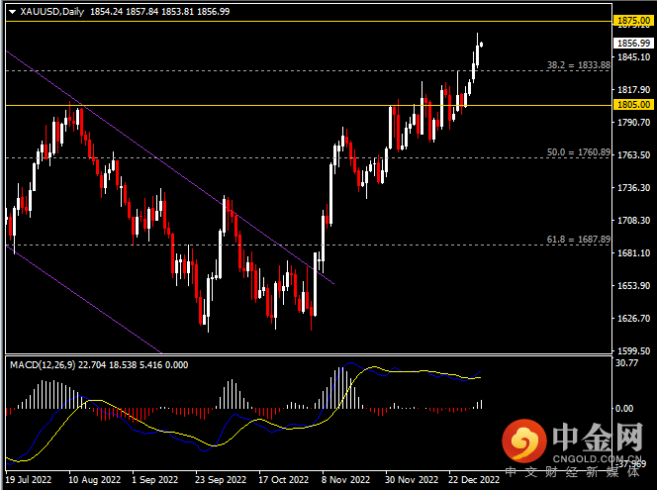This screenshot has height=490, width=657.
Task: Click the 23 Sep 2022 date marker
Action: [222, 480]
